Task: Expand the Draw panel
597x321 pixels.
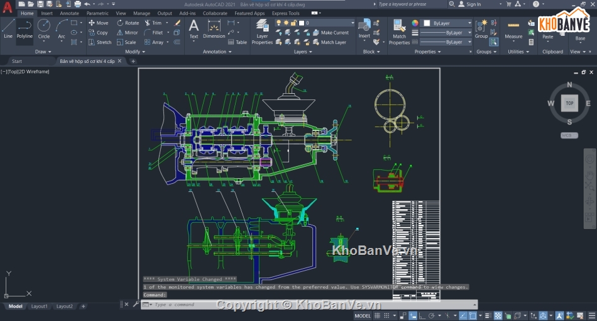Action: click(43, 52)
